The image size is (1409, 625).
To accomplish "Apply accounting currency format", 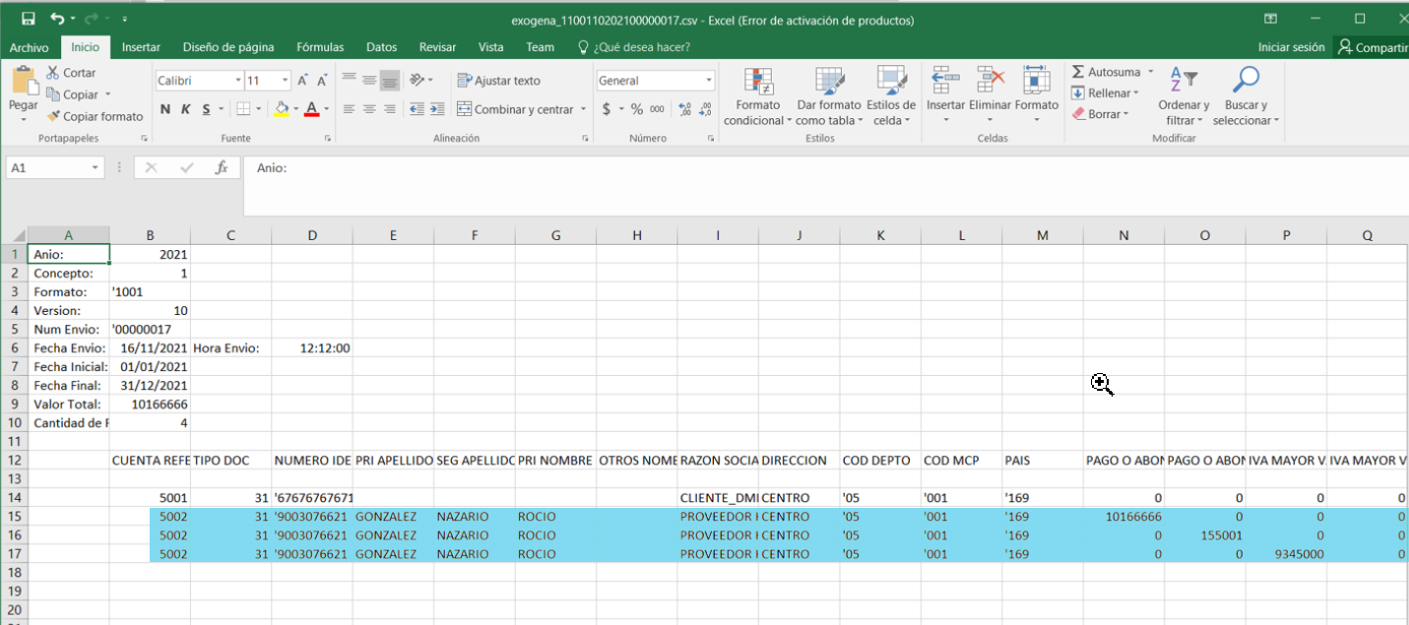I will [x=607, y=109].
